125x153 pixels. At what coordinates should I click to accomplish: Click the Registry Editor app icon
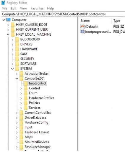3,3
